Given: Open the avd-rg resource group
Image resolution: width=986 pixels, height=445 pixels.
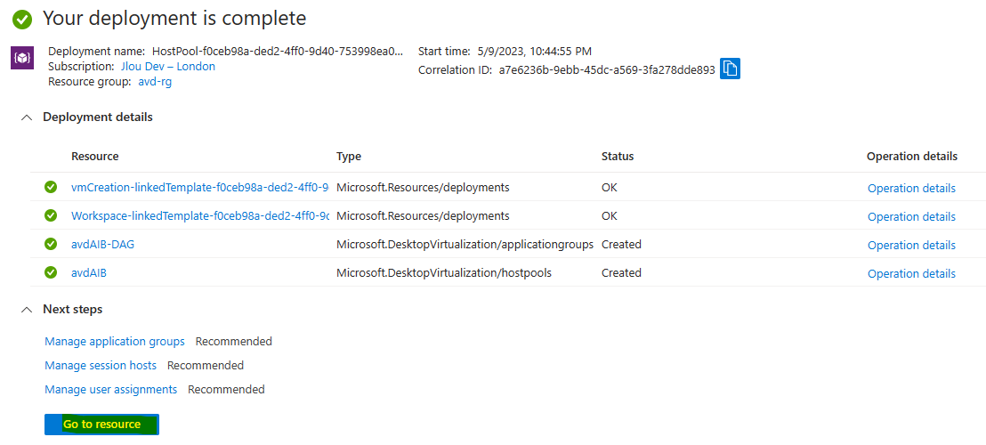Looking at the screenshot, I should click(155, 81).
